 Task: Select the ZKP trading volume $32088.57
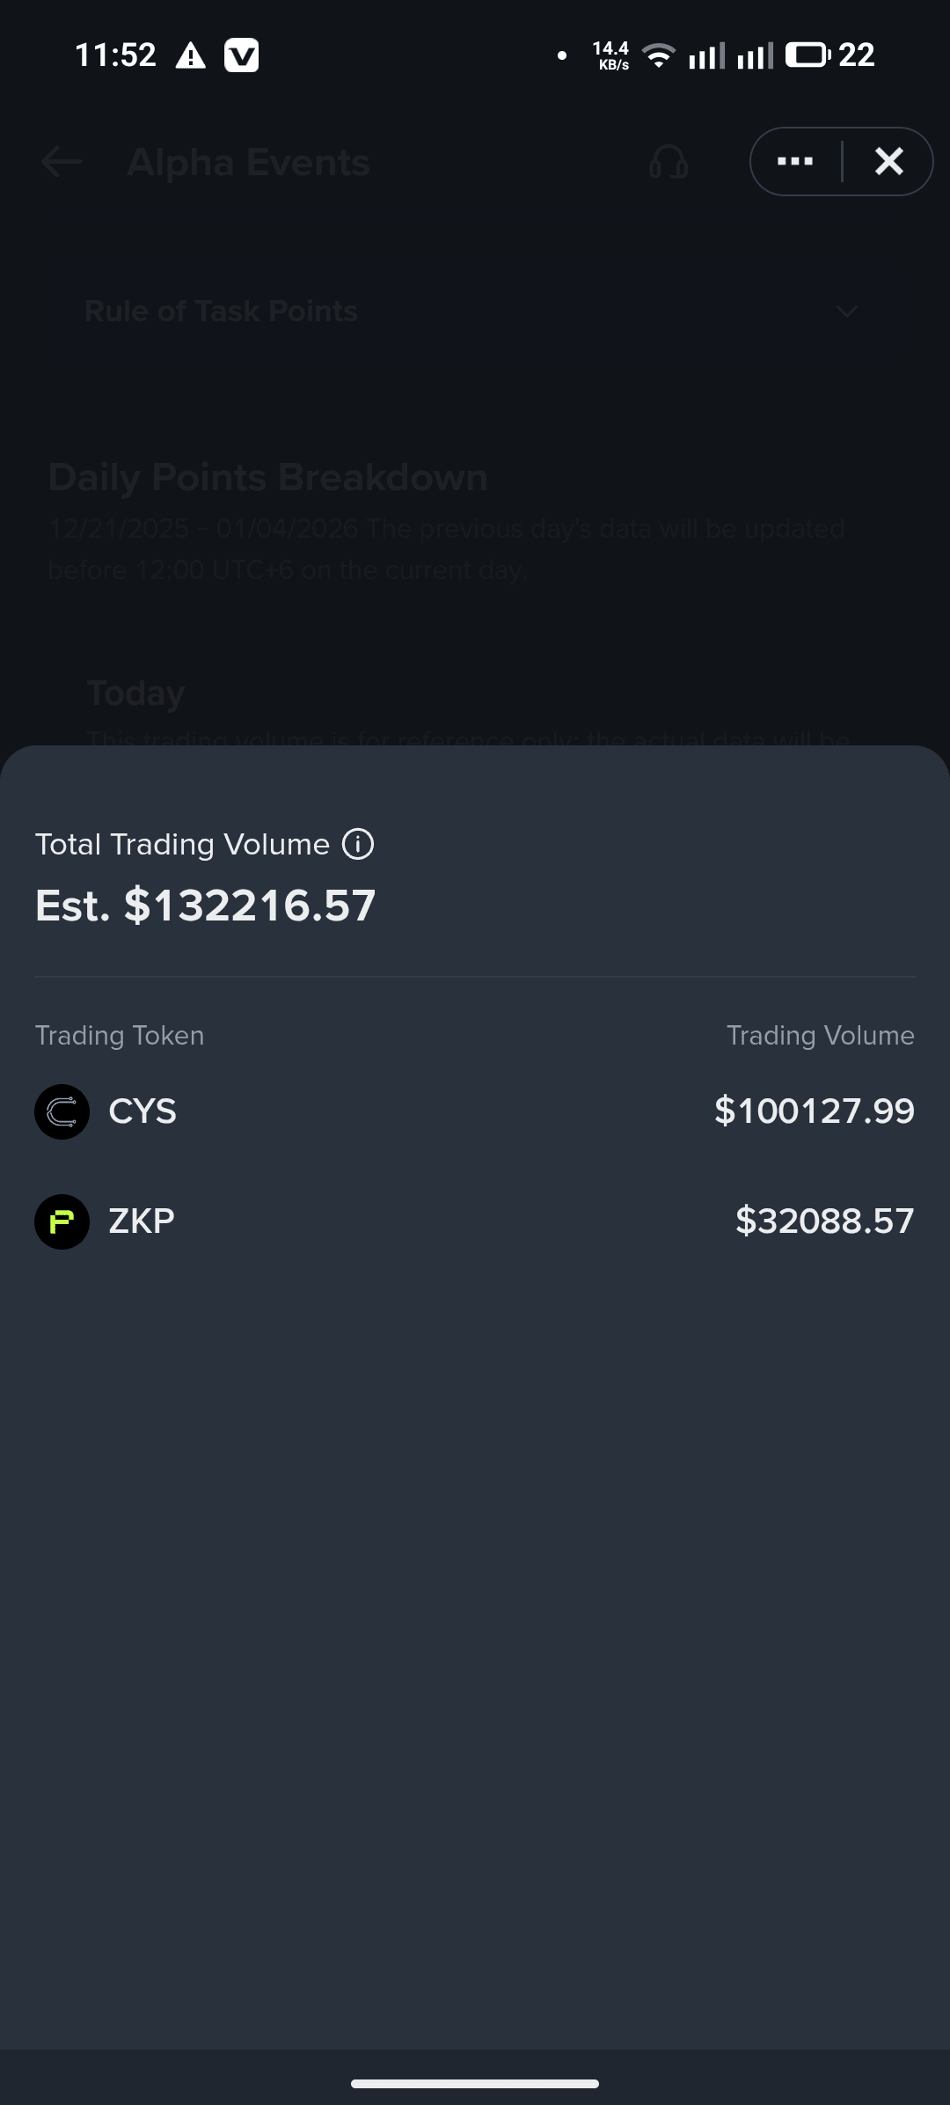tap(825, 1221)
